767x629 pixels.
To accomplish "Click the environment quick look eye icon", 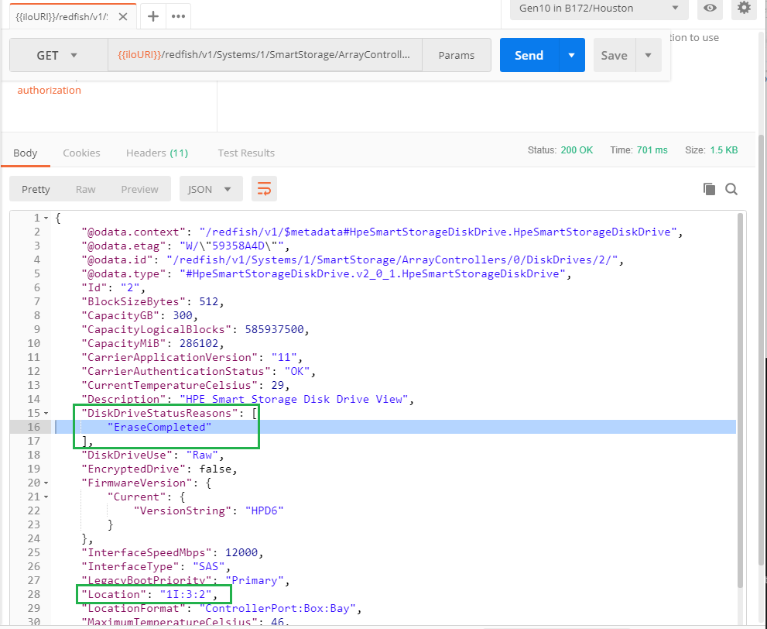I will [710, 9].
